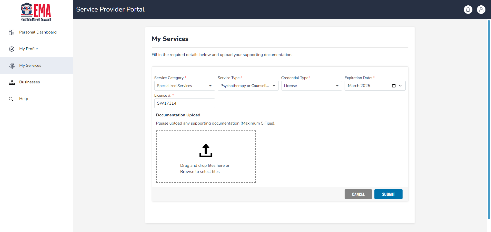491x232 pixels.
Task: Open Personal Dashboard from sidebar
Action: pos(38,32)
